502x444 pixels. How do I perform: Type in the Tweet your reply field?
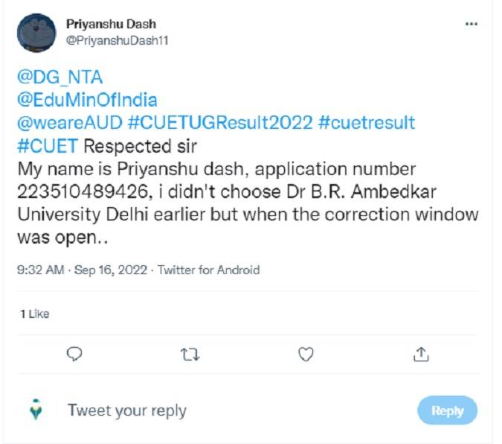(223, 410)
